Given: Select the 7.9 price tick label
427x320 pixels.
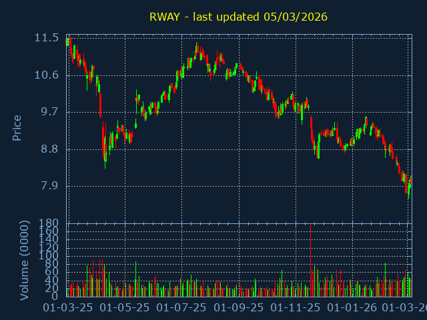Looking at the screenshot, I should click(49, 185).
